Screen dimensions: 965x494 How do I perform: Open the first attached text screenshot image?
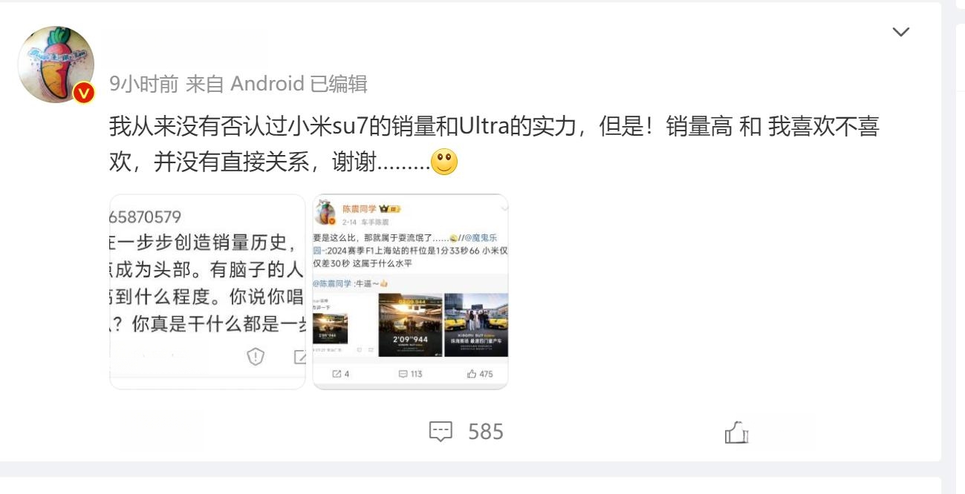point(207,292)
